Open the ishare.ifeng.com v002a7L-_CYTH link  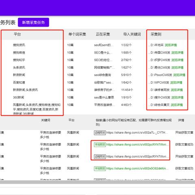(x=137, y=132)
